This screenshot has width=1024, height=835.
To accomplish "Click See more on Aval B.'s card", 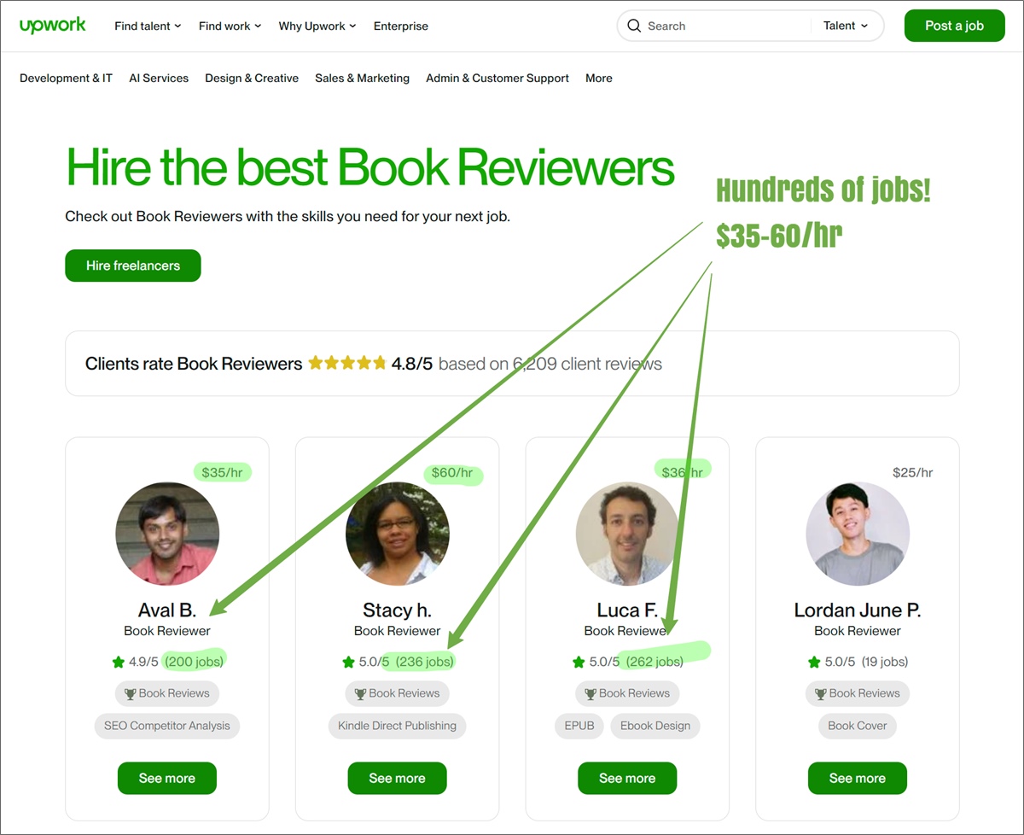I will [x=167, y=778].
